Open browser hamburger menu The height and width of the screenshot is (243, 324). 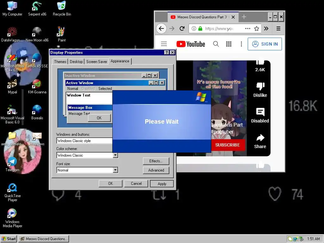278,28
